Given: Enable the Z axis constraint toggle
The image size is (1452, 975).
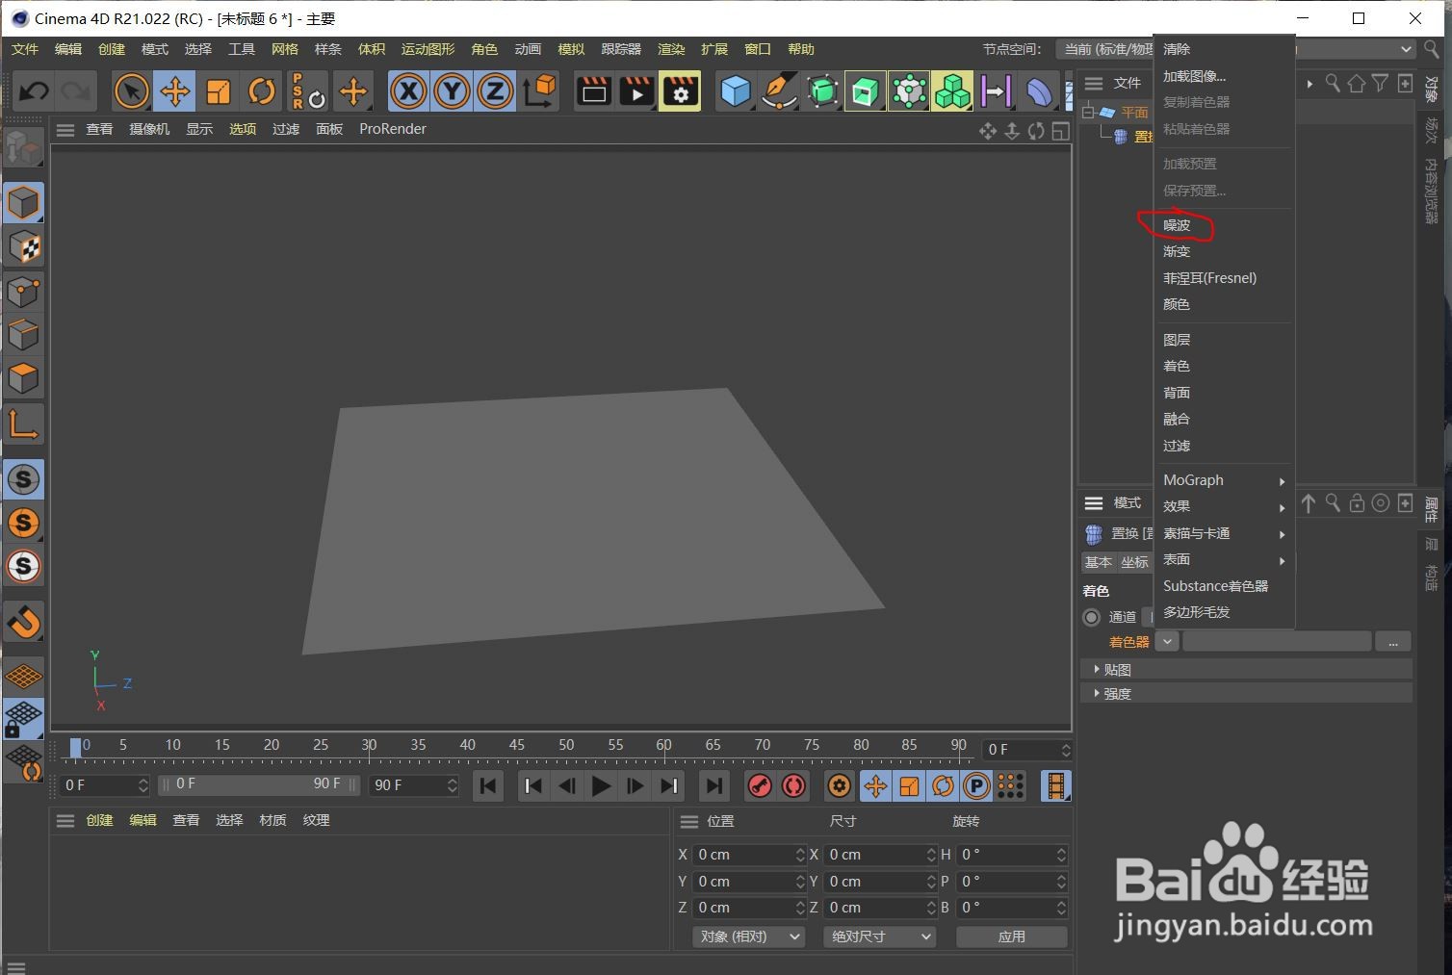Looking at the screenshot, I should click(x=493, y=90).
